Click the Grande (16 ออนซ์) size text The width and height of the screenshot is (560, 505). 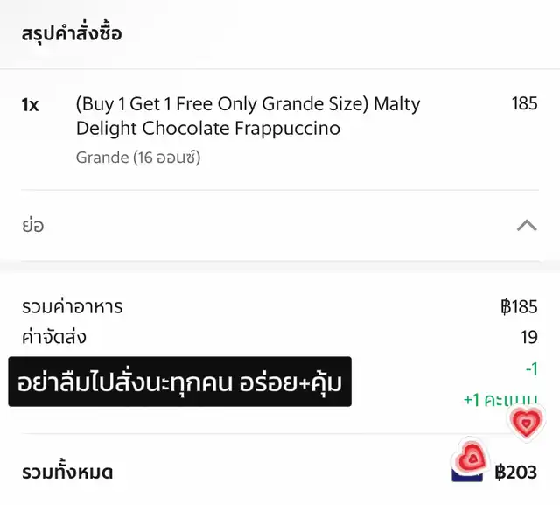(138, 158)
